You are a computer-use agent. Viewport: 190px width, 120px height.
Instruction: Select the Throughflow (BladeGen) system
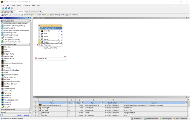[x=12, y=40]
